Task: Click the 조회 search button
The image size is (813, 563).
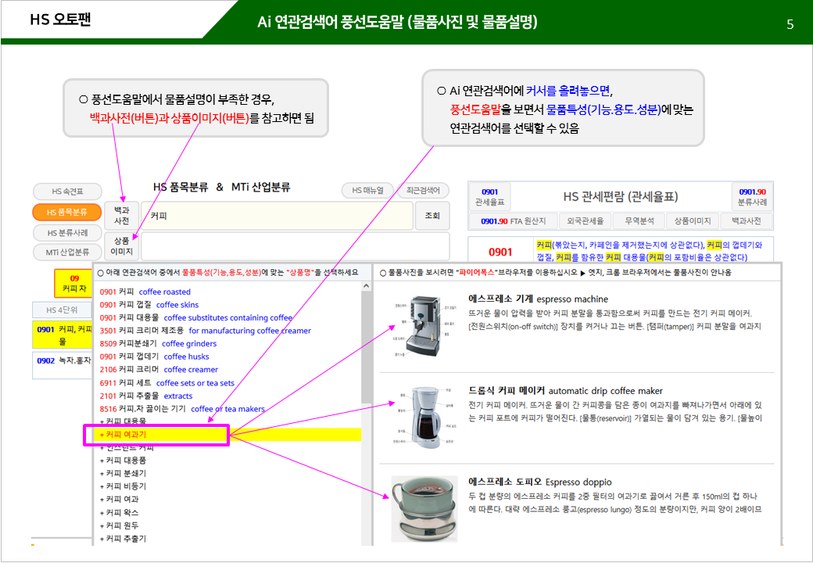Action: point(432,216)
